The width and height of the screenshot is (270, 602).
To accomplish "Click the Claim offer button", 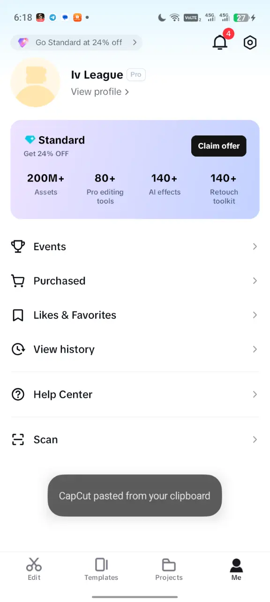I will tap(219, 146).
